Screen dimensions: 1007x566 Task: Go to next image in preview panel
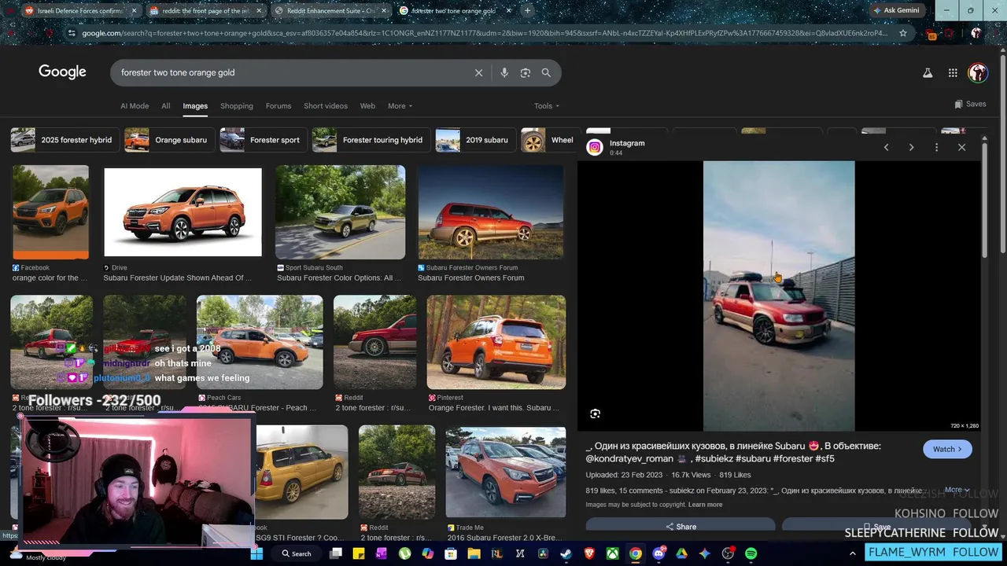point(911,147)
